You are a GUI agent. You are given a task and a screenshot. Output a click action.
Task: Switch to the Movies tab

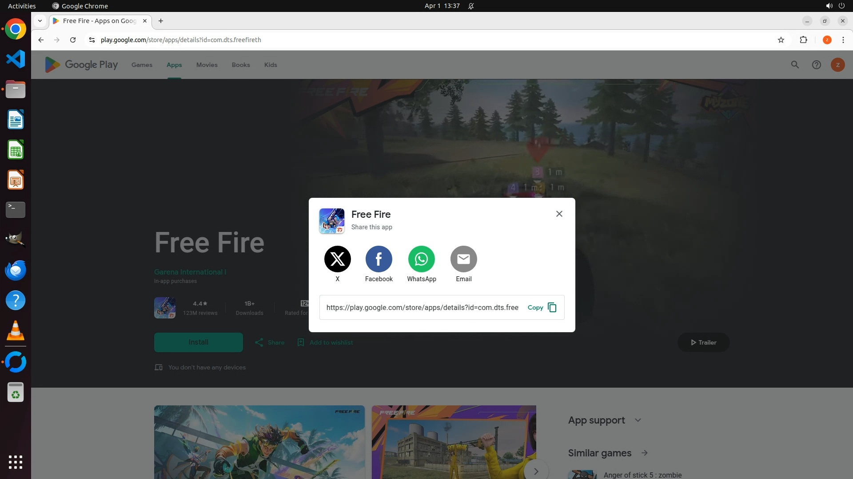click(207, 65)
